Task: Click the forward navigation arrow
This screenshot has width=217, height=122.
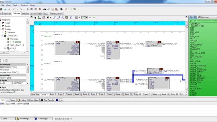Action: pyautogui.click(x=9, y=9)
